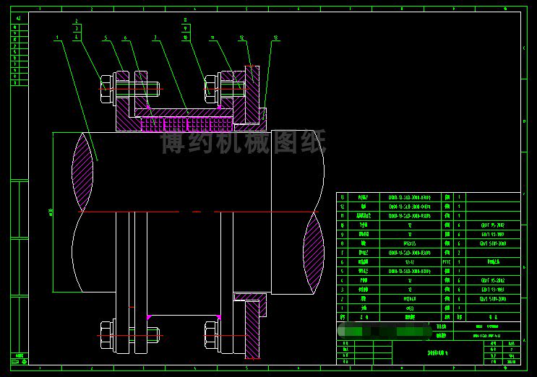Image resolution: width=537 pixels, height=377 pixels.
Task: Pick part balloon number 7 above the drawing
Action: click(156, 38)
